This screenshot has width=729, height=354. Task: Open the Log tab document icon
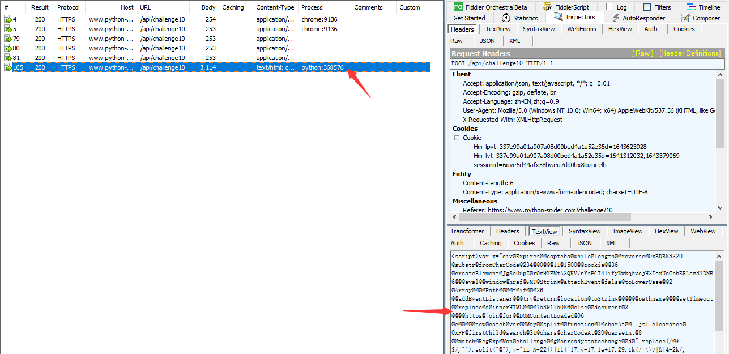(609, 7)
